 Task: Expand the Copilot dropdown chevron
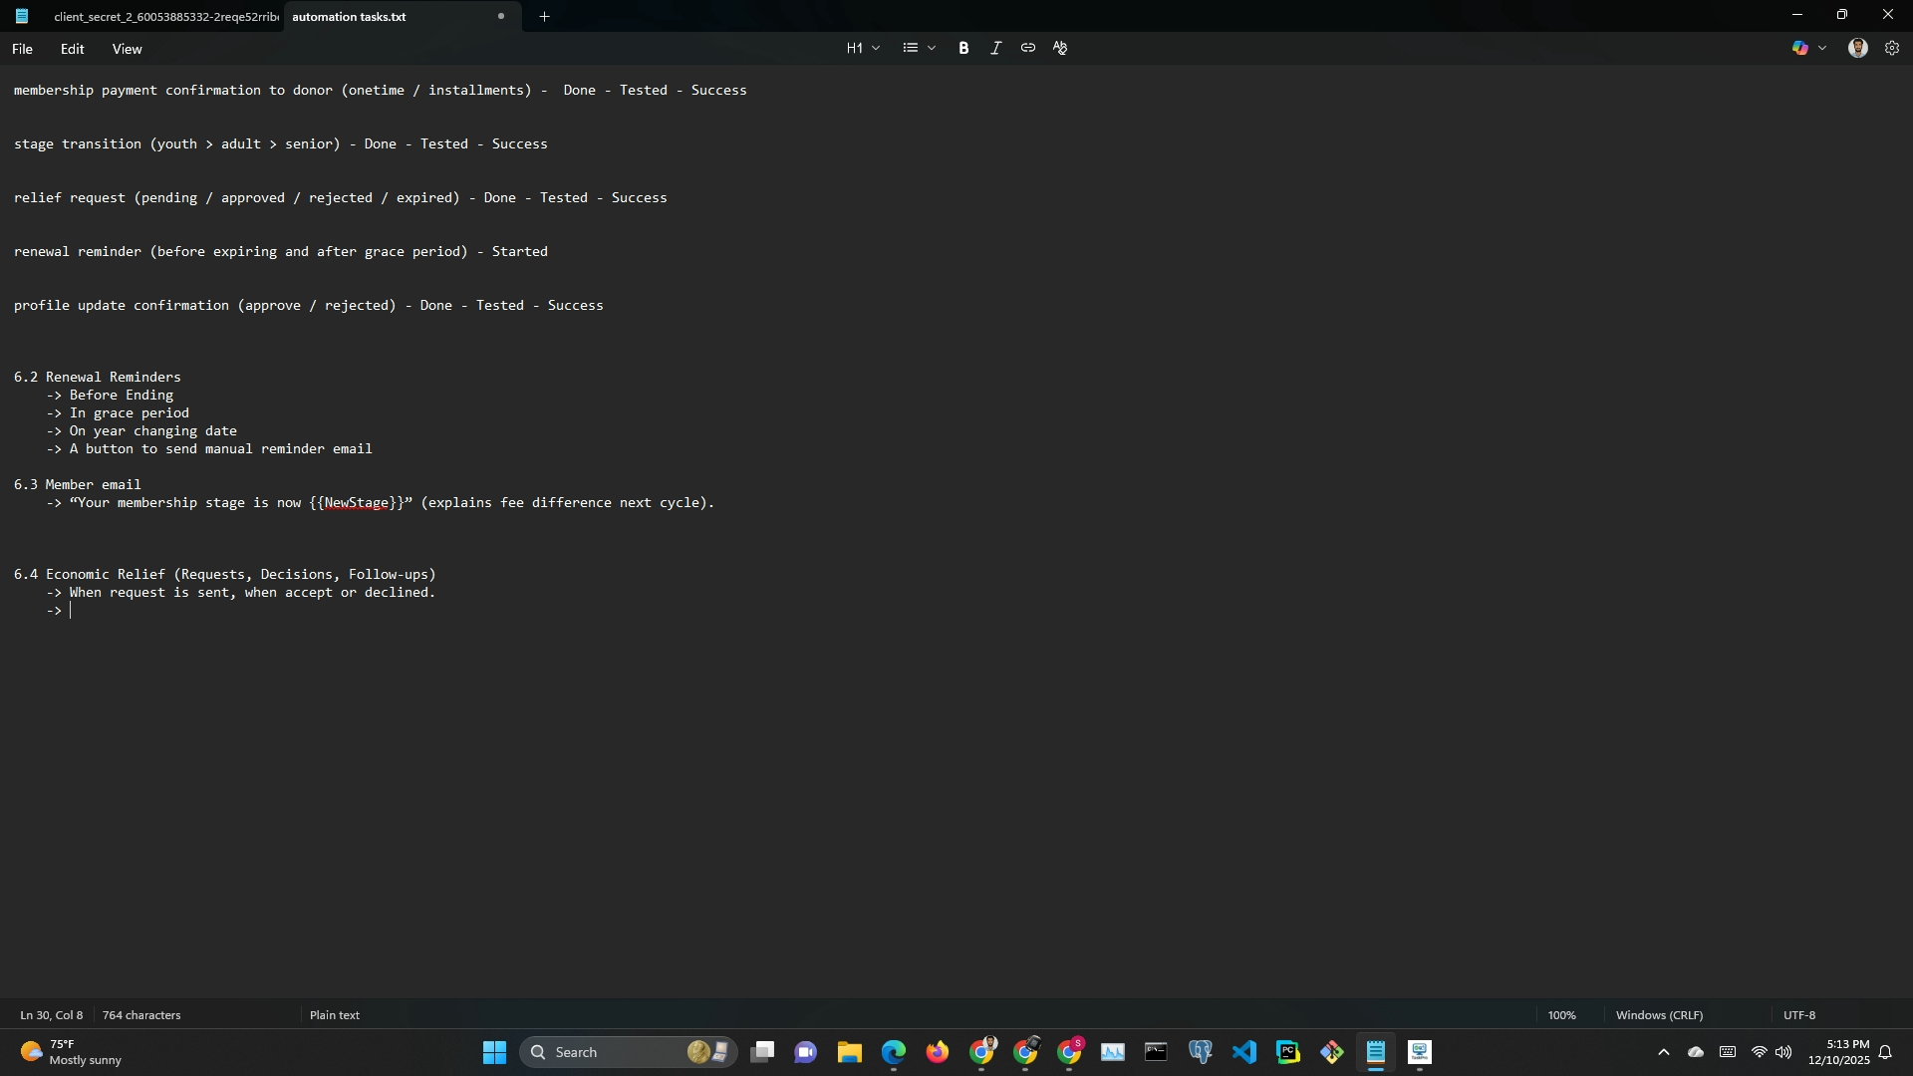1822,48
